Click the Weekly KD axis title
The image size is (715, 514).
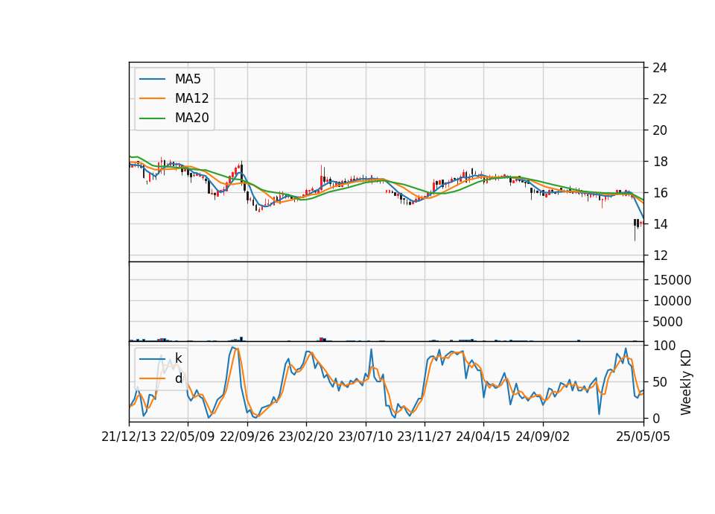686,382
